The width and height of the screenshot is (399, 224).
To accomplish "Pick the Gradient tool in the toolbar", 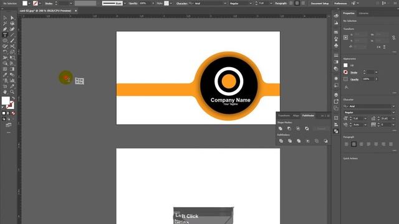I will 12,69.
